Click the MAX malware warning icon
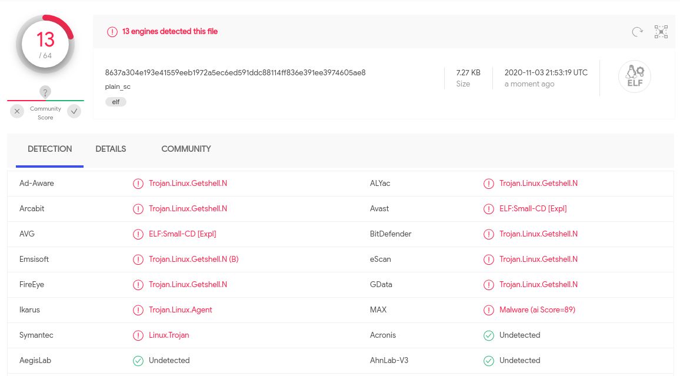680x376 pixels. click(x=488, y=310)
